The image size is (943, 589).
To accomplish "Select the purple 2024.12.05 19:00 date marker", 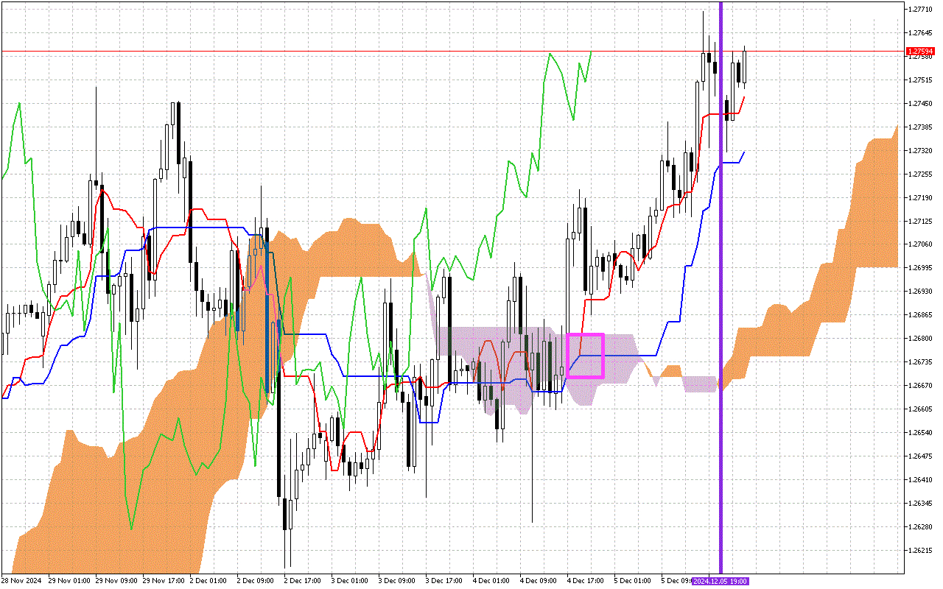I will [721, 581].
